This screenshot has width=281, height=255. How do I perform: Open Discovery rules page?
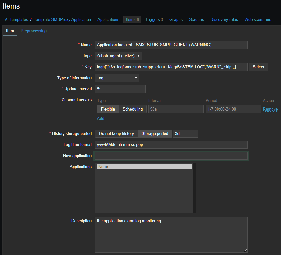[224, 20]
